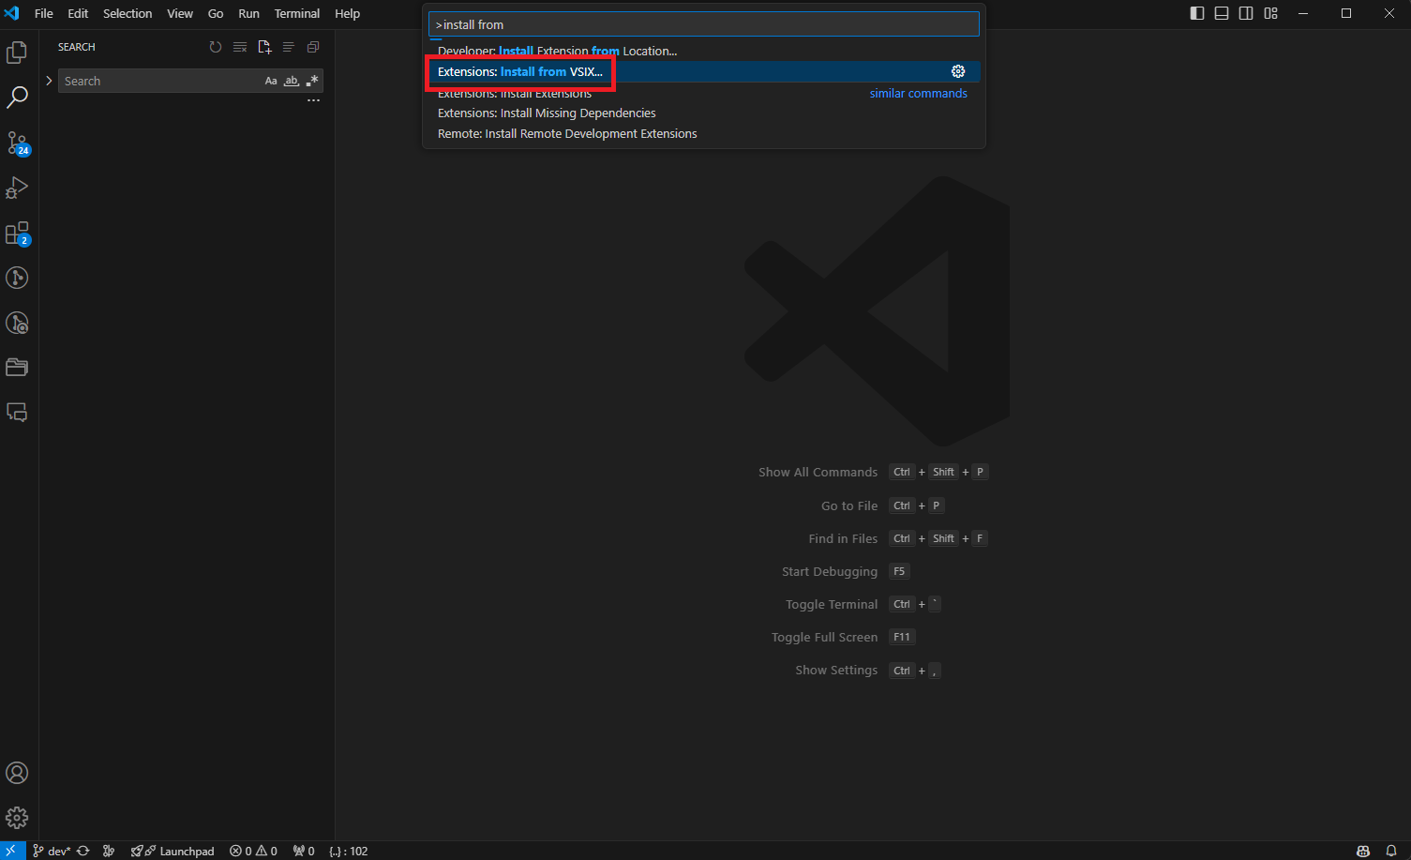The image size is (1411, 860).
Task: Open the GitLens Inspect view icon
Action: (17, 323)
